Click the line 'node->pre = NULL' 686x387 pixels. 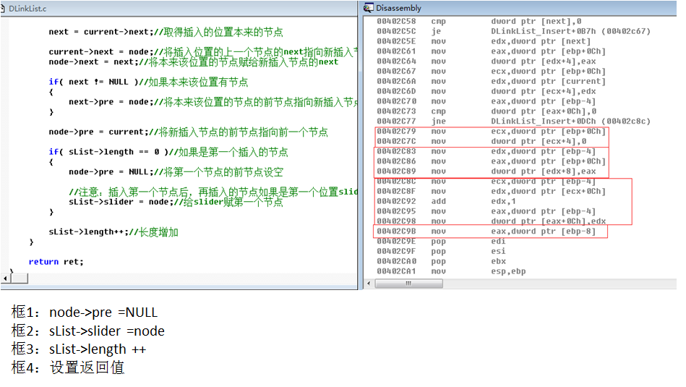pyautogui.click(x=176, y=172)
